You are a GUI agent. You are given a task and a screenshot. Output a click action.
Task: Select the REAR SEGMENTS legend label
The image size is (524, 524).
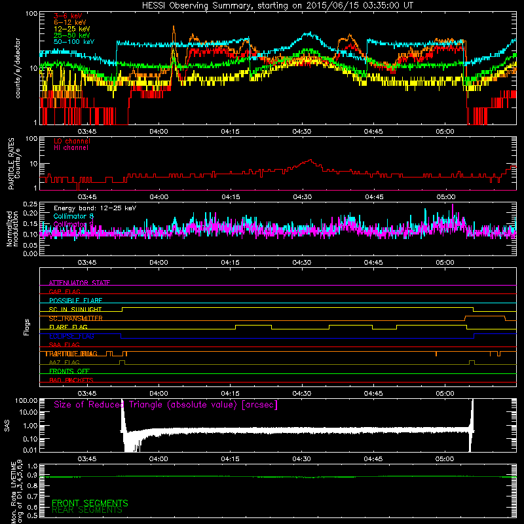(x=87, y=510)
